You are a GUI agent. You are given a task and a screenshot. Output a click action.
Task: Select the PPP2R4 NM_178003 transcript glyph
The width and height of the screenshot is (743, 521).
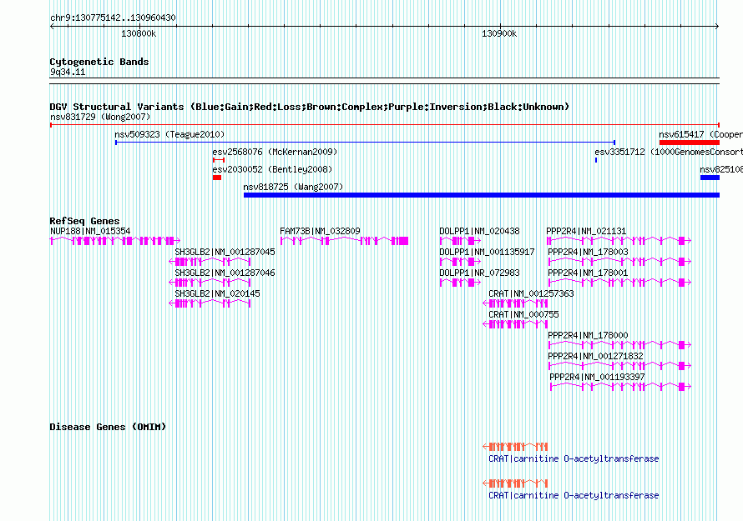coord(619,262)
